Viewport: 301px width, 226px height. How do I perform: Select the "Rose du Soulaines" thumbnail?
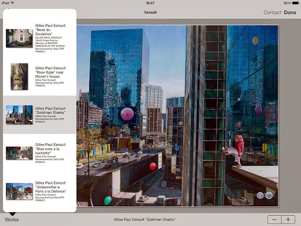(x=19, y=38)
